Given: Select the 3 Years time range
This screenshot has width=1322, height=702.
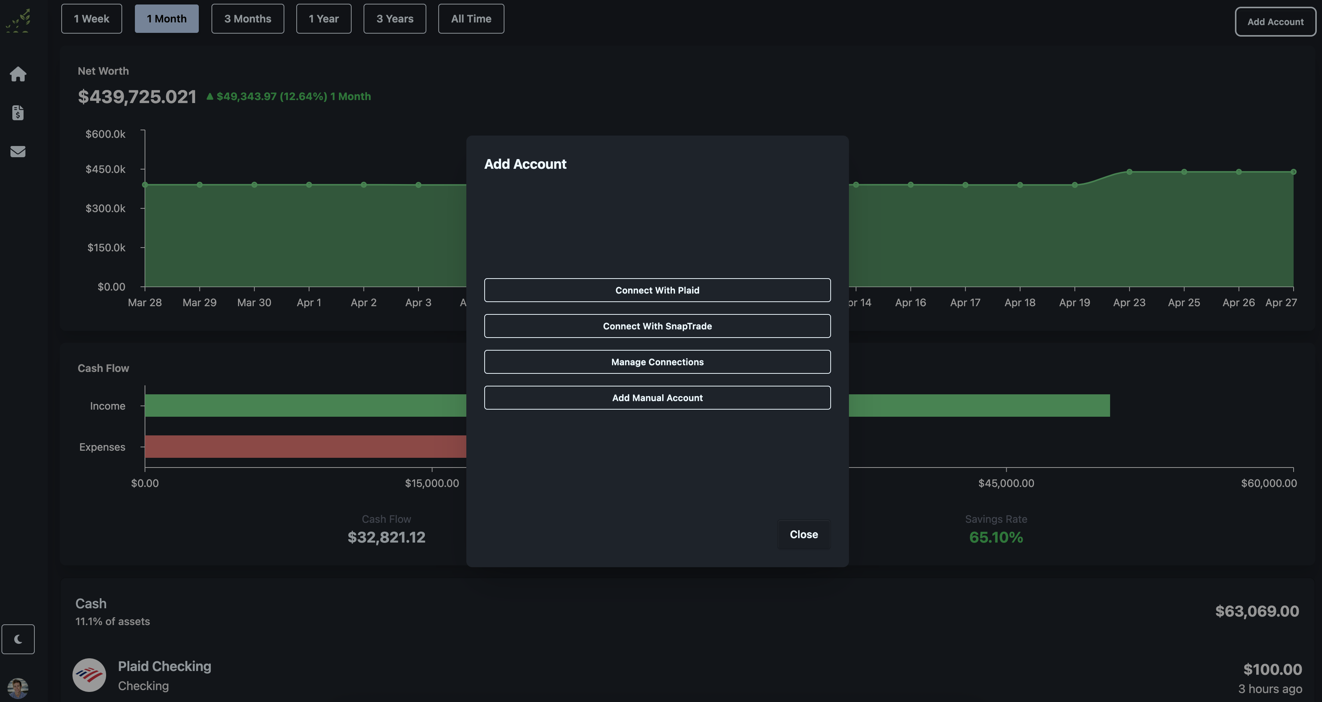Looking at the screenshot, I should click(395, 18).
